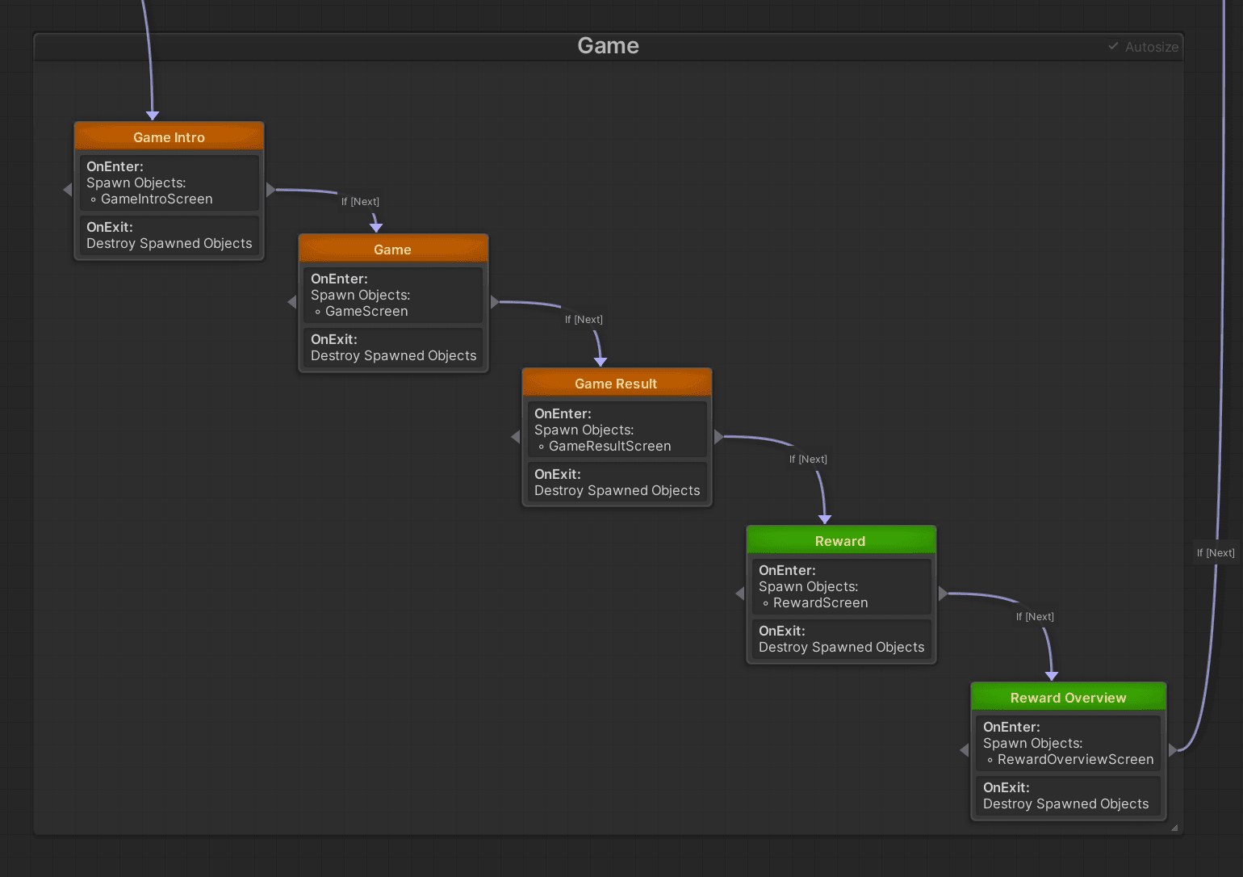
Task: Select the orange Game state node header
Action: [x=393, y=249]
